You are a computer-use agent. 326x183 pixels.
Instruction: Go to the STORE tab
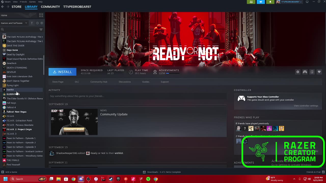pyautogui.click(x=17, y=7)
